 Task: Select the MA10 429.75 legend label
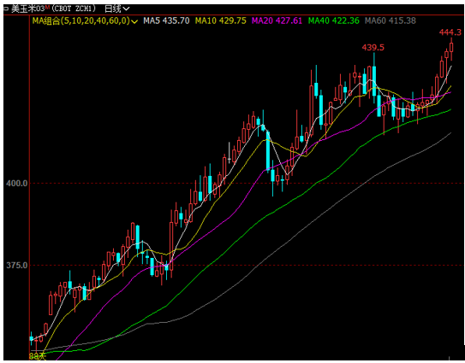(x=221, y=20)
